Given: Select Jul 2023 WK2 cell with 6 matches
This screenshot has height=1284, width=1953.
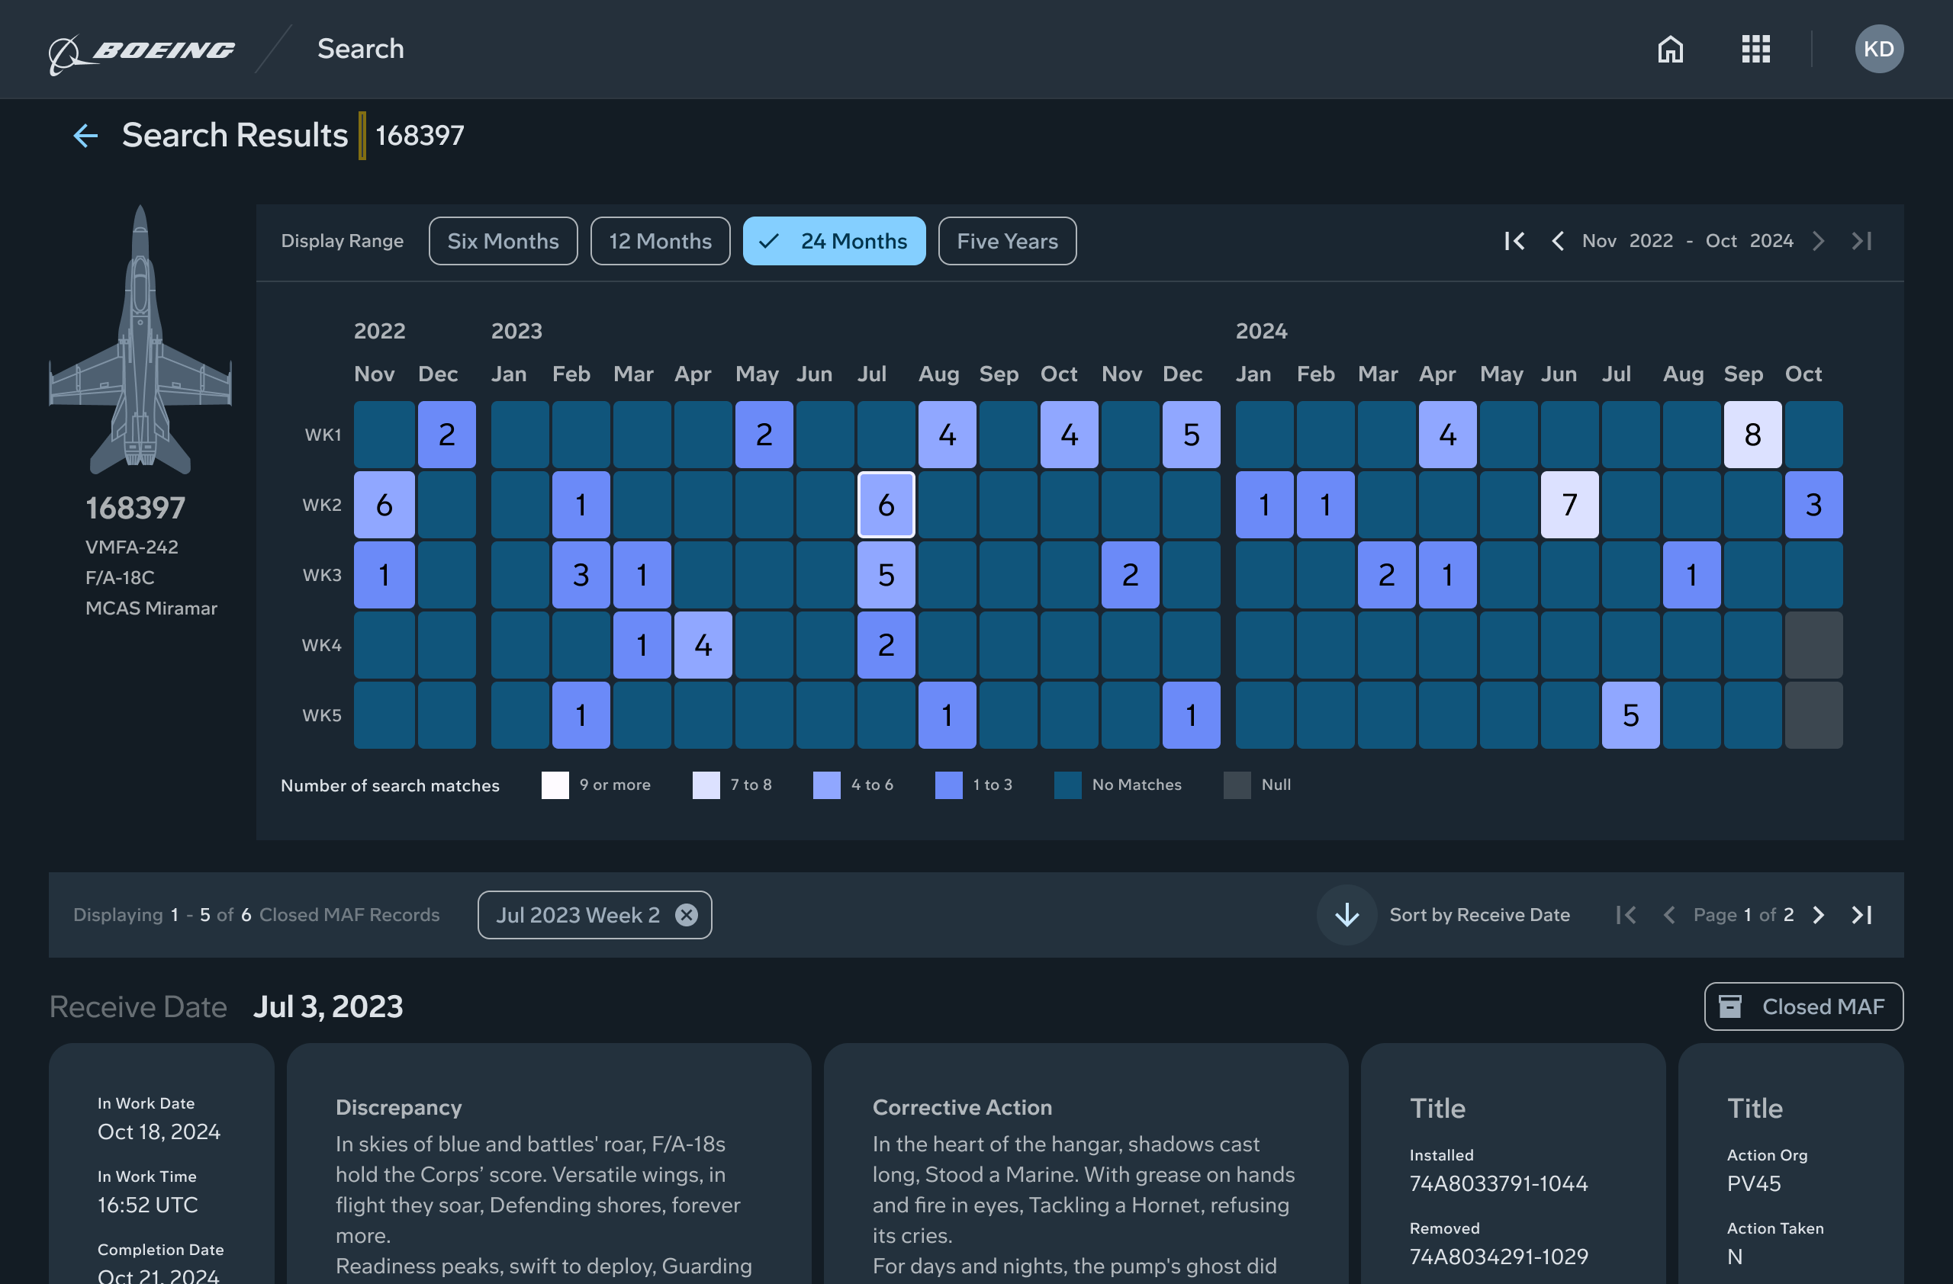Looking at the screenshot, I should click(886, 505).
